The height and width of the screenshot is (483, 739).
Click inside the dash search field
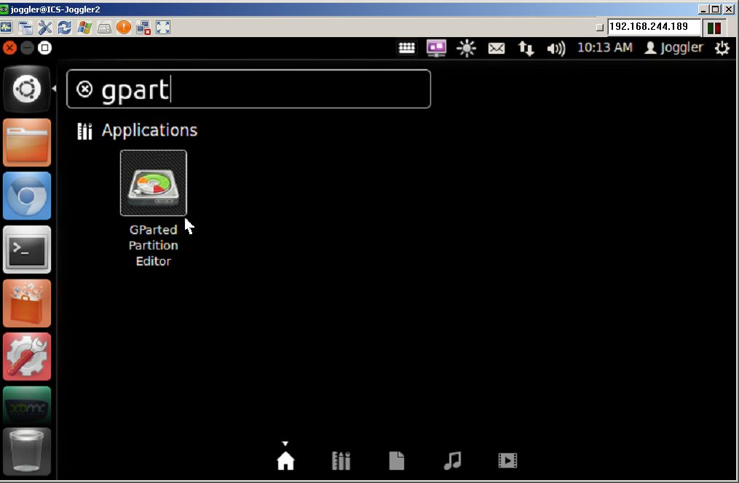(248, 89)
